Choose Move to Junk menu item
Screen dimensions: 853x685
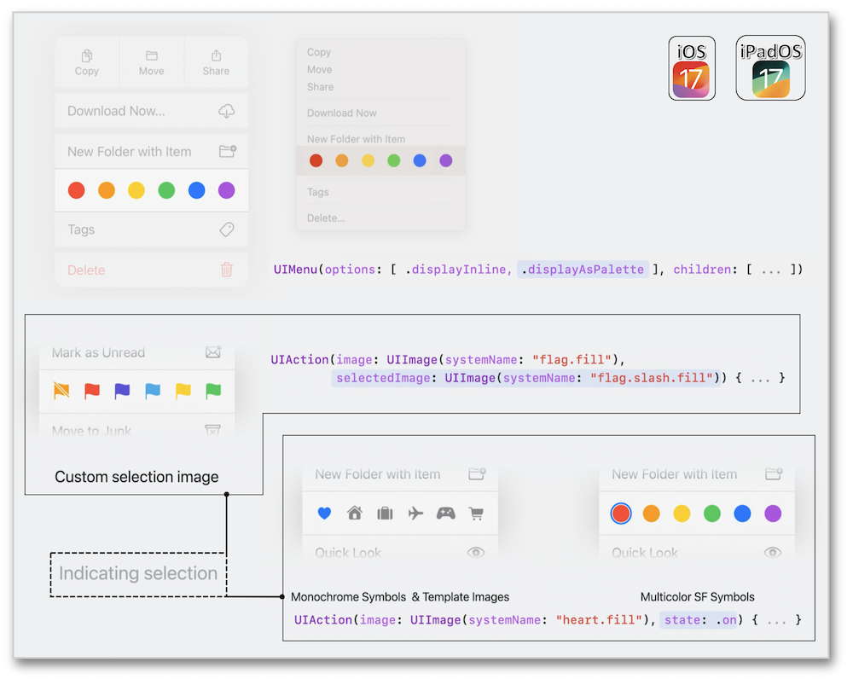pyautogui.click(x=137, y=430)
